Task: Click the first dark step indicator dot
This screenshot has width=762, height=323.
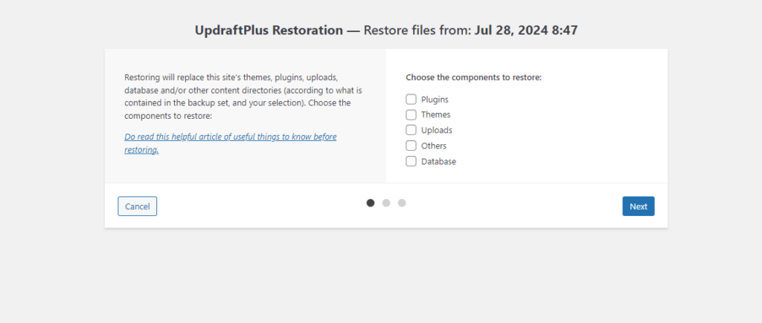Action: (x=371, y=203)
